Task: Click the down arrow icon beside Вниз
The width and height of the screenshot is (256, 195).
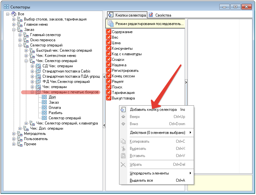Action: tap(123, 124)
